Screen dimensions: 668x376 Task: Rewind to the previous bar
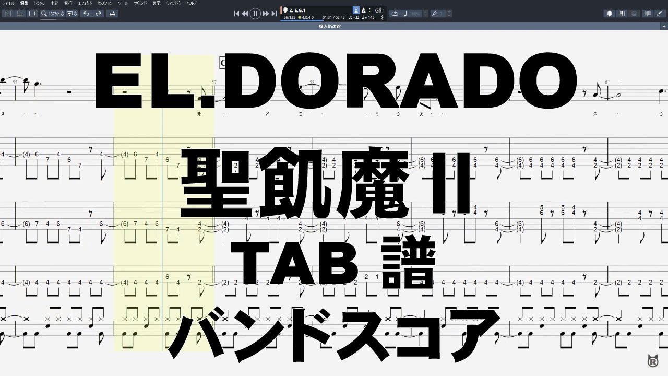point(245,14)
